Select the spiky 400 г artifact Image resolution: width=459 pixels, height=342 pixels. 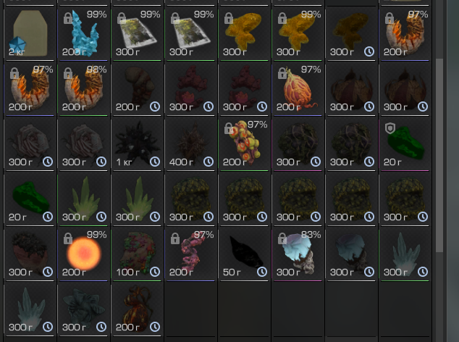pos(190,143)
